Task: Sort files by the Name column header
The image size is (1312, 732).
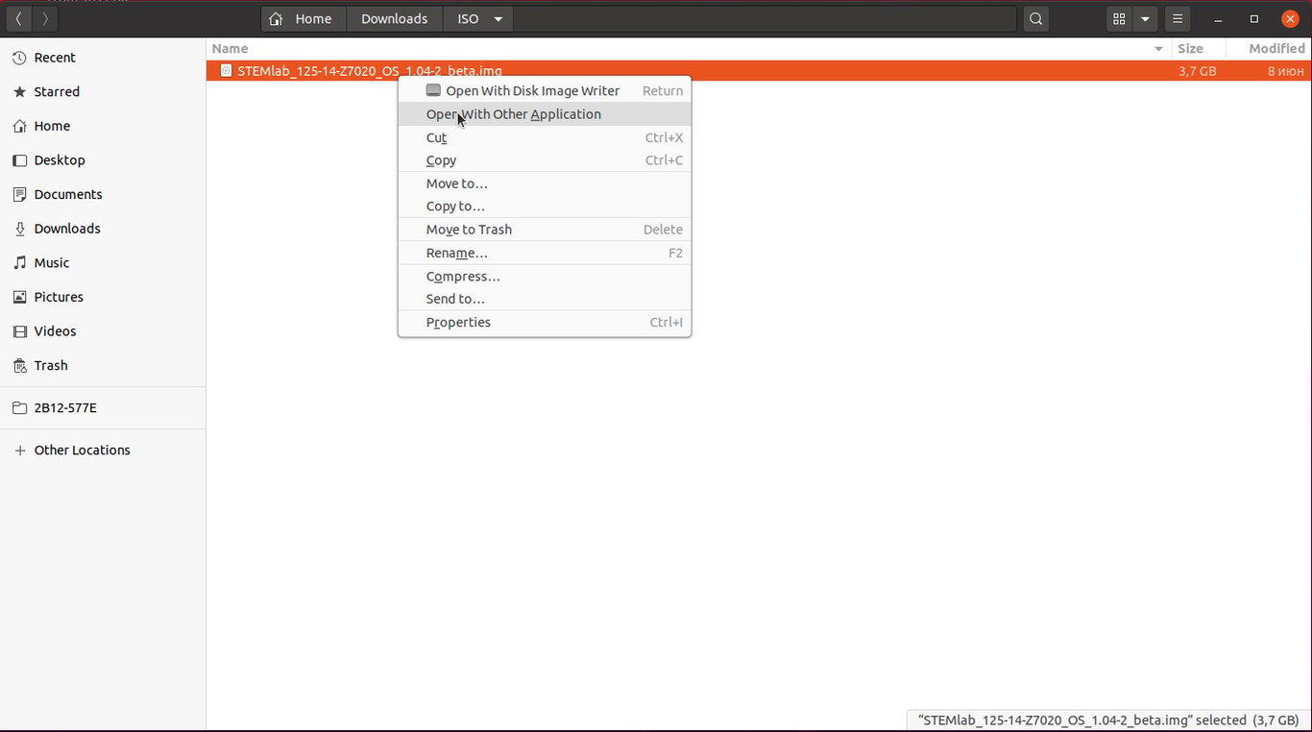Action: (689, 49)
